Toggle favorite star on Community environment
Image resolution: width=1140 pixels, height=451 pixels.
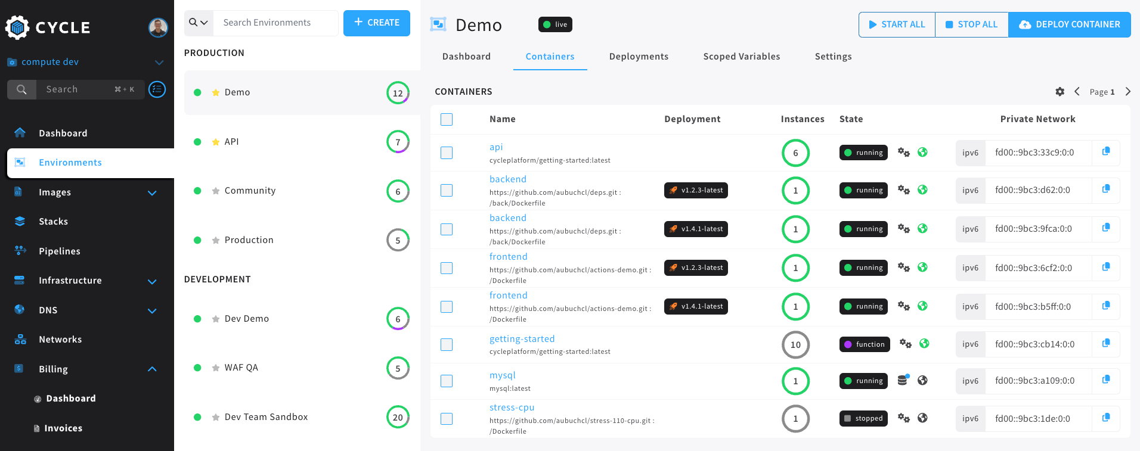215,191
